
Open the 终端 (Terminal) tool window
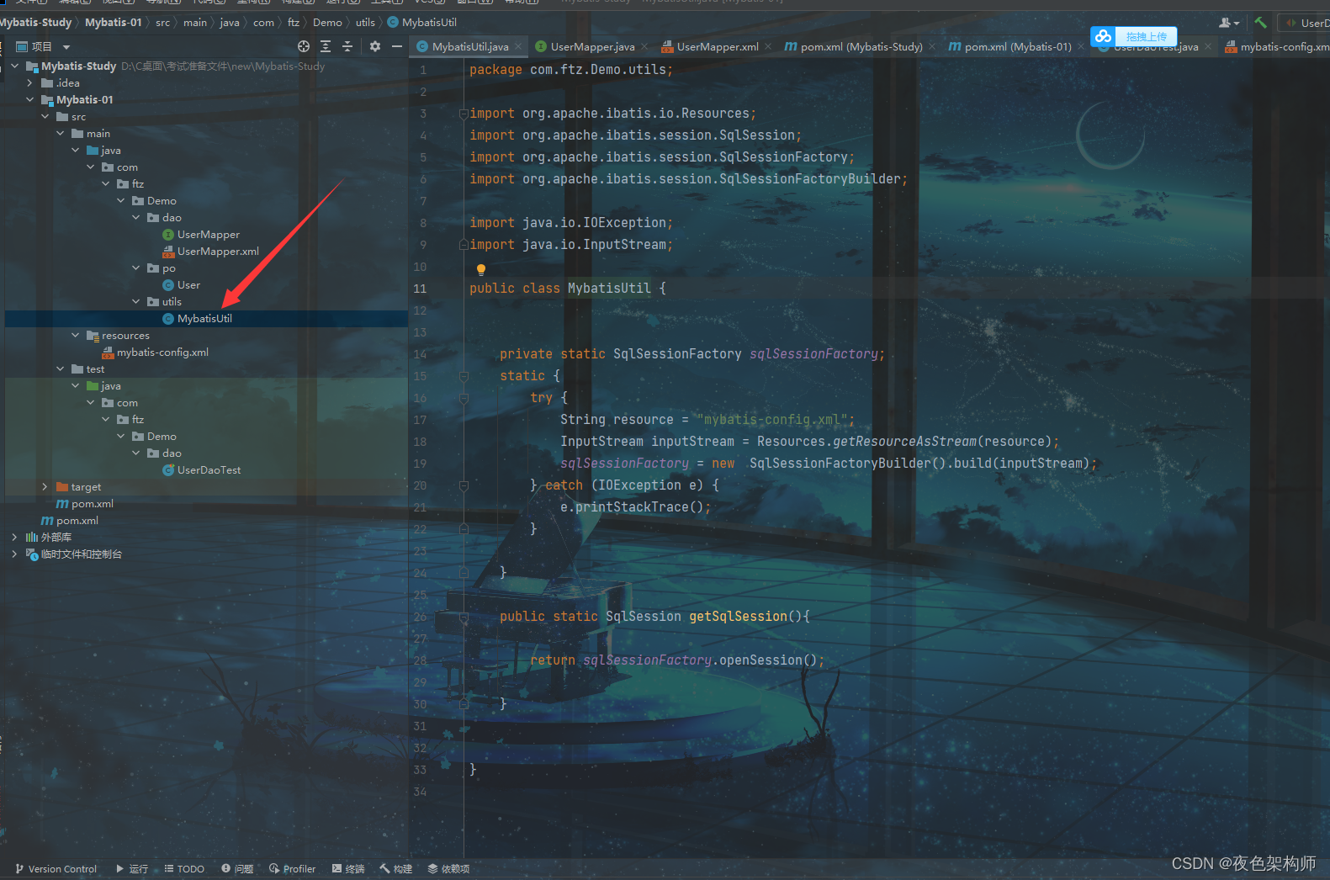(348, 869)
